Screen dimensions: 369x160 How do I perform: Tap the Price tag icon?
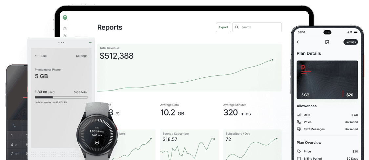click(299, 151)
